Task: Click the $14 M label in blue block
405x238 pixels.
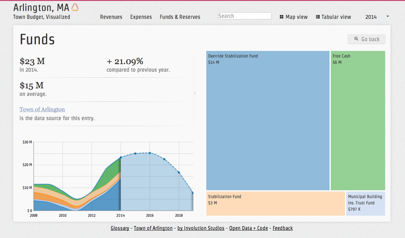Action: 214,62
